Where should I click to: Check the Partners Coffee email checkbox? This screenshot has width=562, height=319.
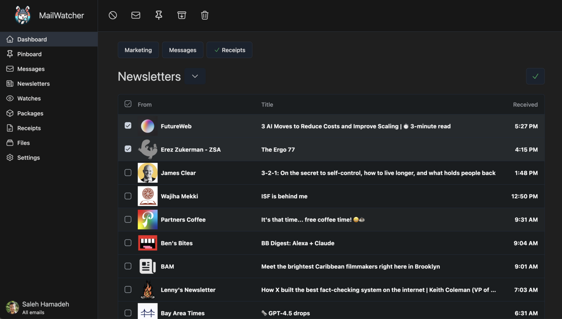(128, 219)
